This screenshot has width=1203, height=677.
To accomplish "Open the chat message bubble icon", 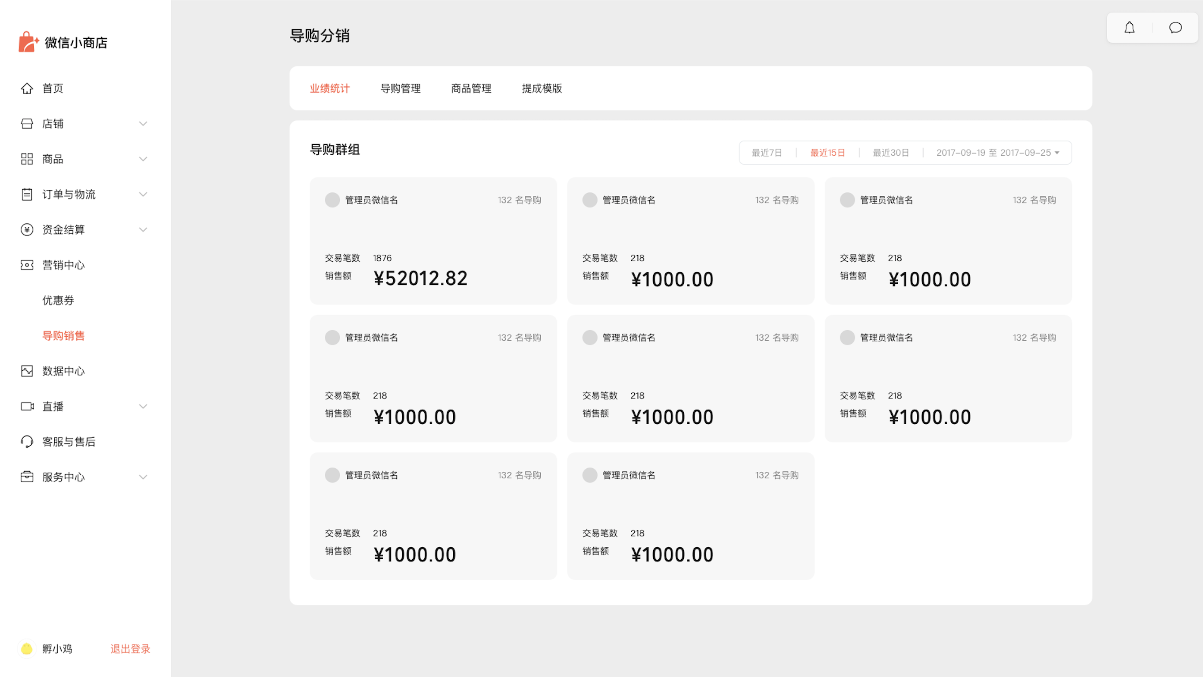I will [1175, 28].
